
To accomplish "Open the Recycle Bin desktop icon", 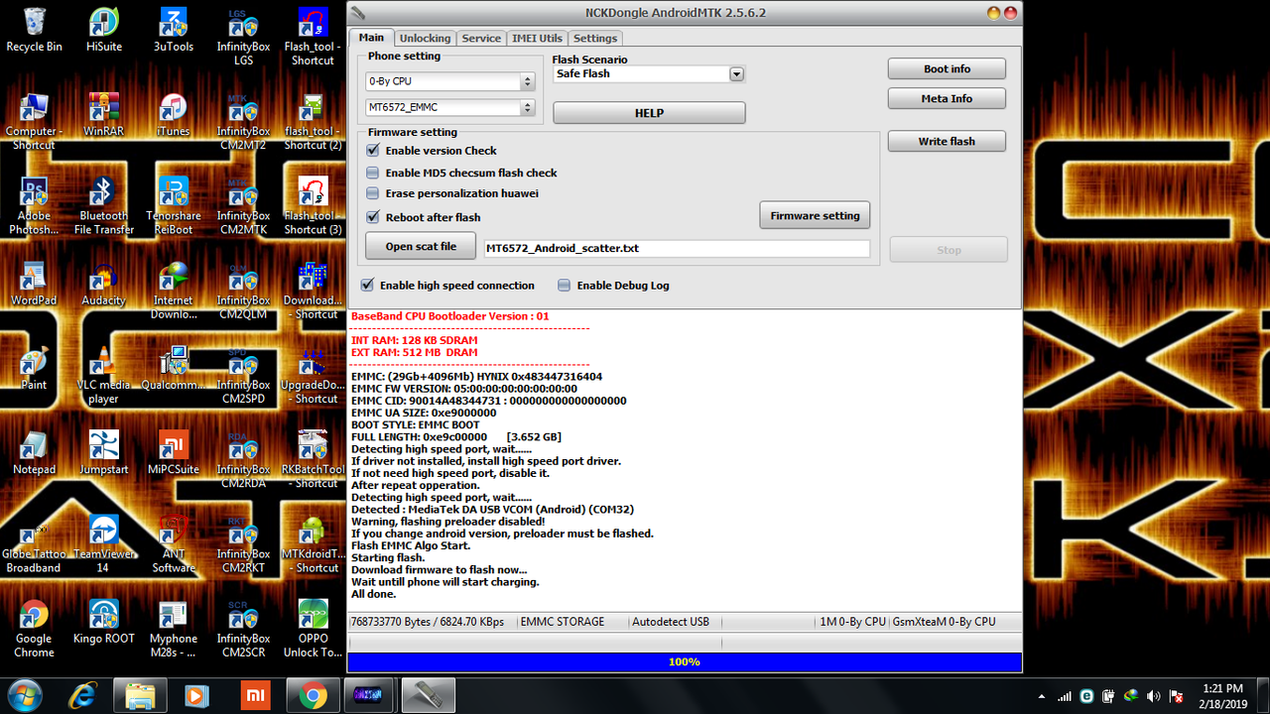I will (34, 30).
